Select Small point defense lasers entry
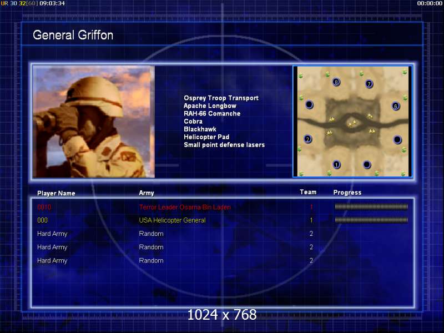444x333 pixels. (x=224, y=145)
